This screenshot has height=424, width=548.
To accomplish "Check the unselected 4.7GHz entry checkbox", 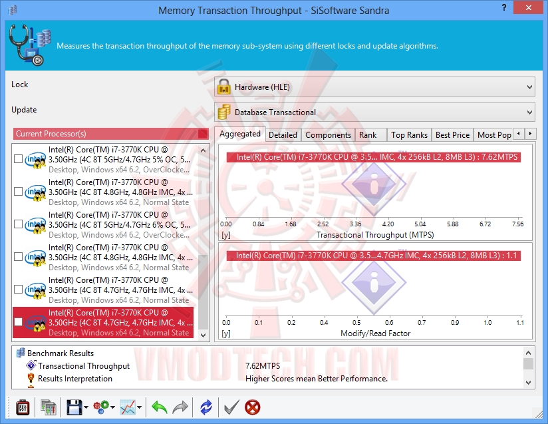I will (18, 290).
